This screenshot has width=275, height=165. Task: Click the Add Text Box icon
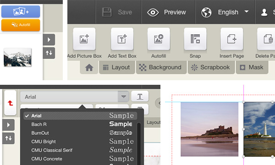pyautogui.click(x=122, y=39)
